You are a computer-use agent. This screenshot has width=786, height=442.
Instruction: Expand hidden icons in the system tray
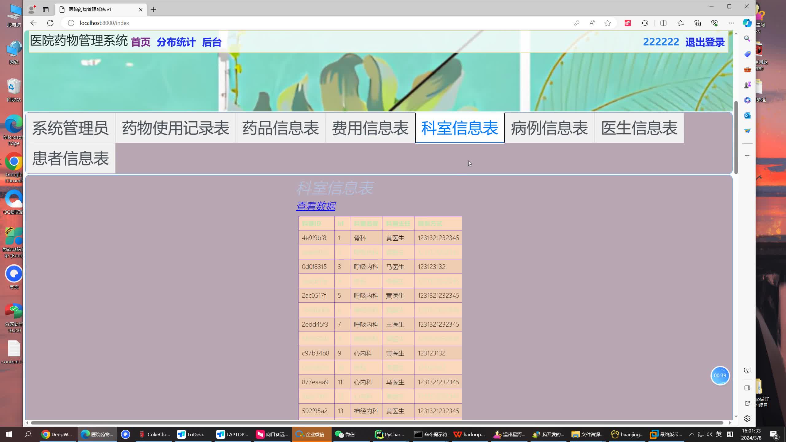691,434
